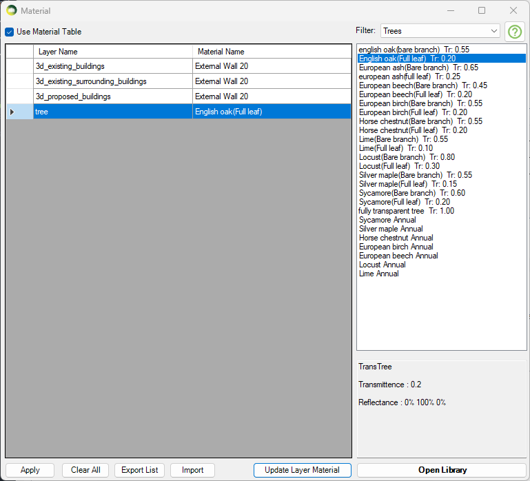Click Update Layer Material button
The image size is (530, 481).
point(302,470)
